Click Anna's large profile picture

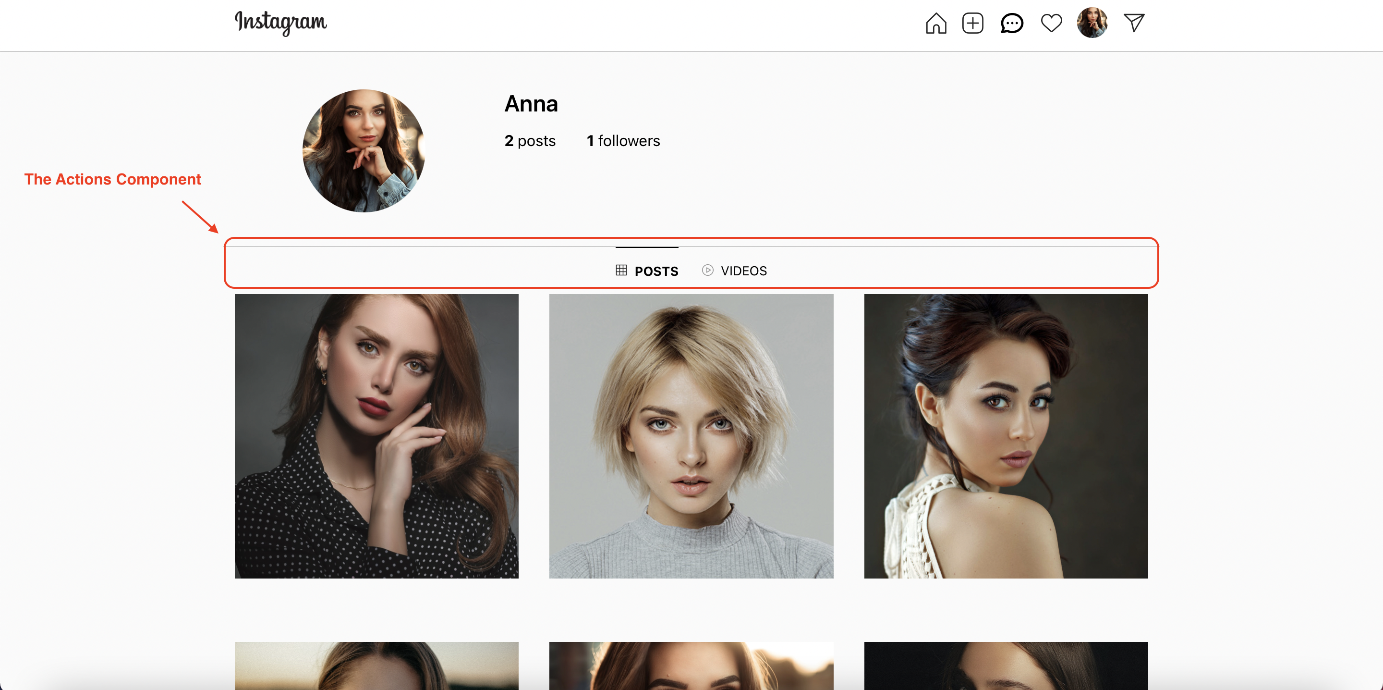(364, 151)
